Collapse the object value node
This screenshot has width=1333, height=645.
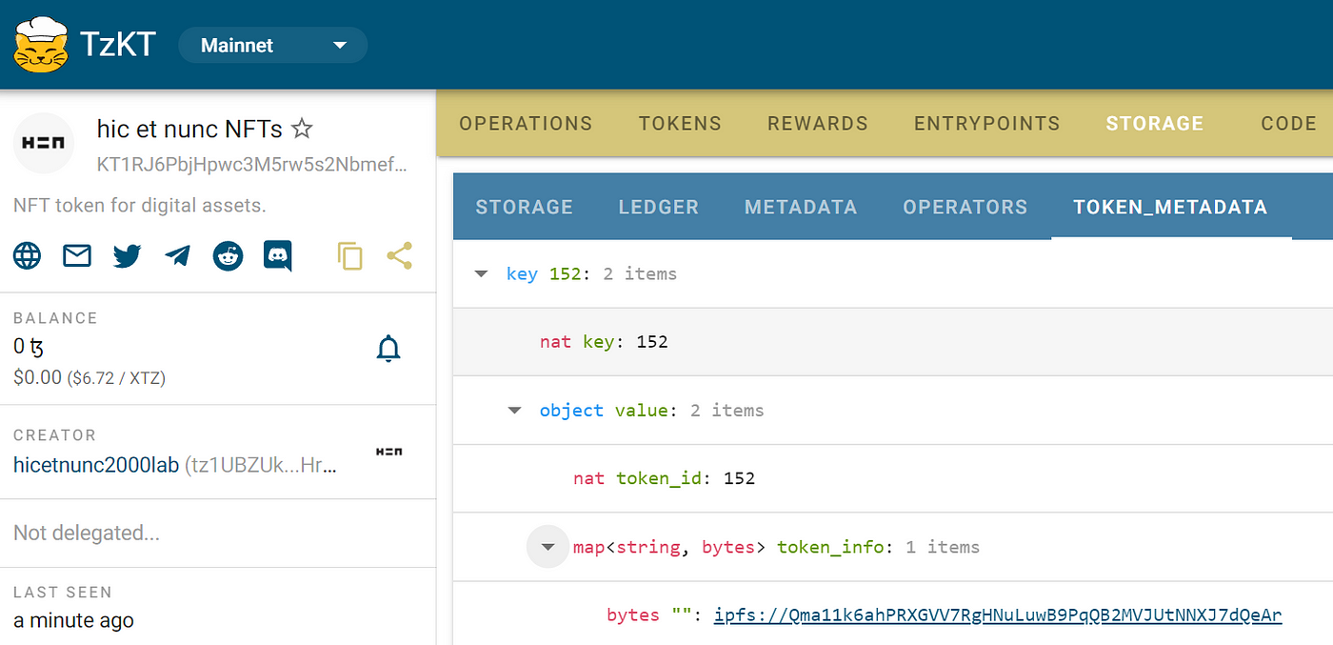coord(515,411)
